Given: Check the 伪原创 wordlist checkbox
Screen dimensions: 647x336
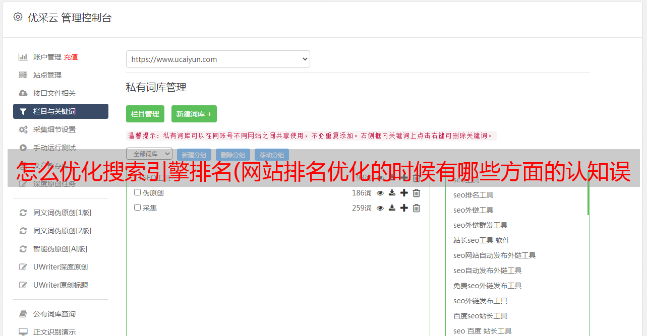Looking at the screenshot, I should click(137, 192).
